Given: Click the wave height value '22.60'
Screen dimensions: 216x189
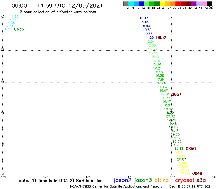Looking at the screenshot, I should click(x=184, y=170).
